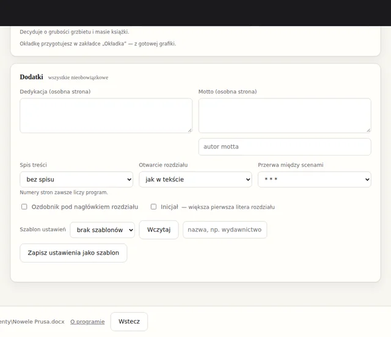Click the 'Dodatki' section heading

pyautogui.click(x=31, y=77)
